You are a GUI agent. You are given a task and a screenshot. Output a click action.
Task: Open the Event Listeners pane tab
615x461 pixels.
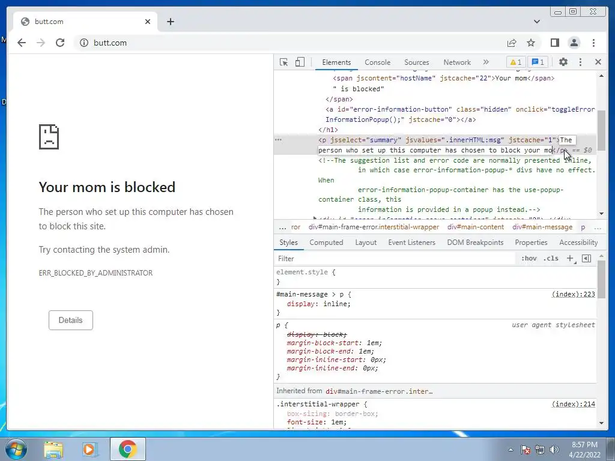[x=411, y=243]
